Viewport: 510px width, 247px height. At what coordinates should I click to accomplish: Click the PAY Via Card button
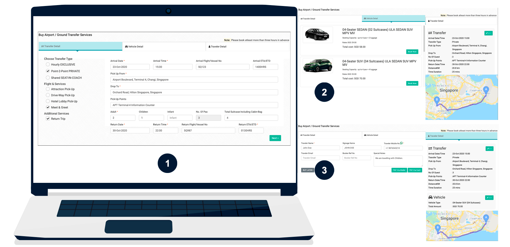[x=415, y=170]
